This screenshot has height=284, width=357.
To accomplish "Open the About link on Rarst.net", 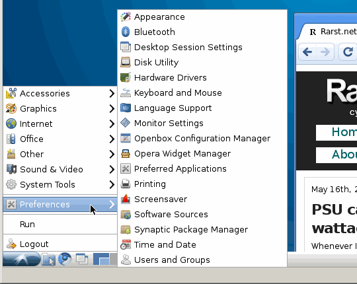I will pos(337,155).
